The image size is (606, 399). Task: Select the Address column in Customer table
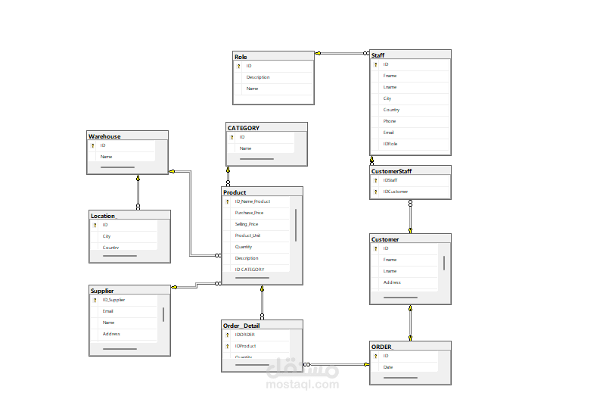click(x=405, y=282)
